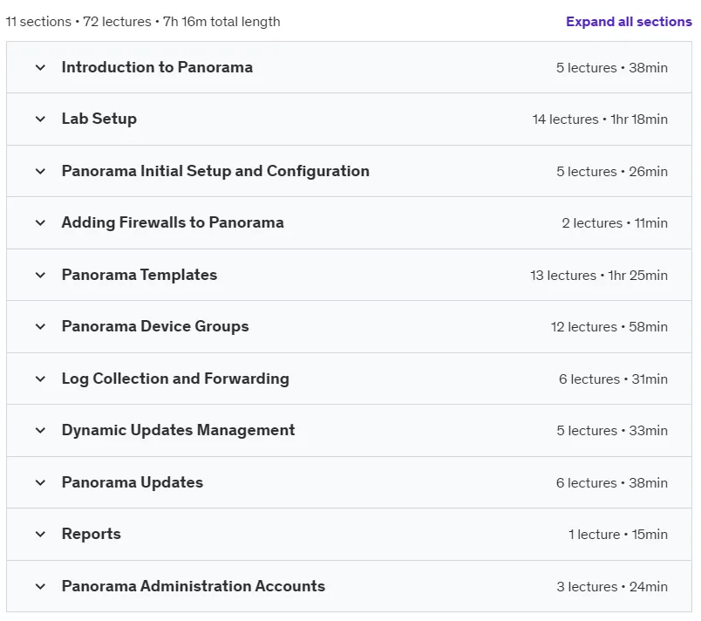Viewport: 701px width, 621px height.
Task: Expand the Introduction to Panorama chevron
Action: (x=40, y=67)
